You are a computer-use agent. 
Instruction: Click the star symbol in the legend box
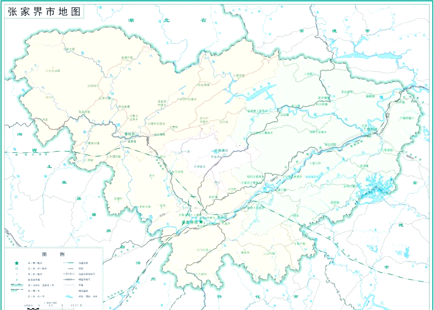pyautogui.click(x=16, y=263)
